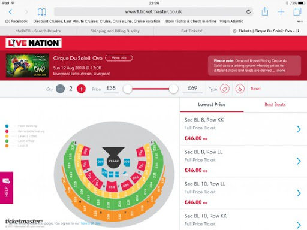Reset the ticket filters

coord(255,89)
